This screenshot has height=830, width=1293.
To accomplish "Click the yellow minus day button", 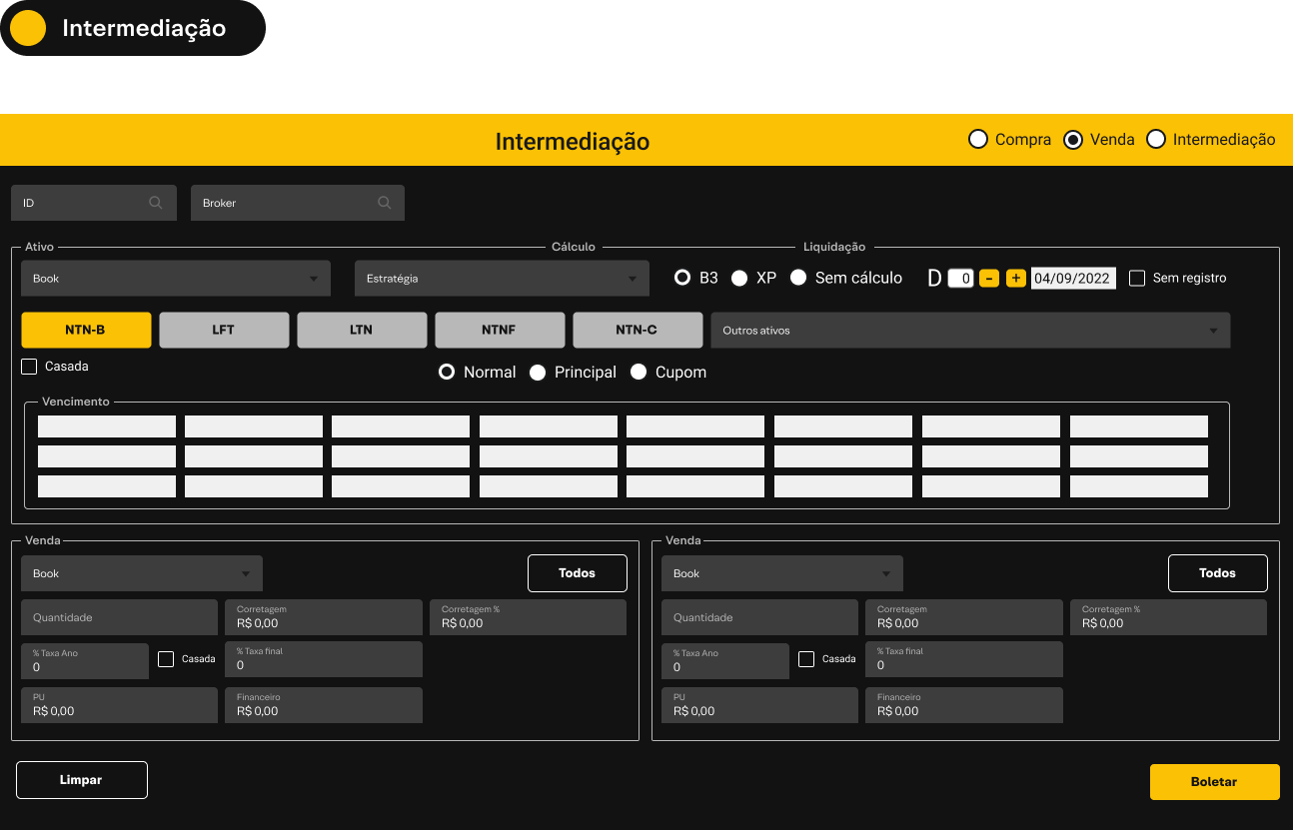I will (988, 279).
